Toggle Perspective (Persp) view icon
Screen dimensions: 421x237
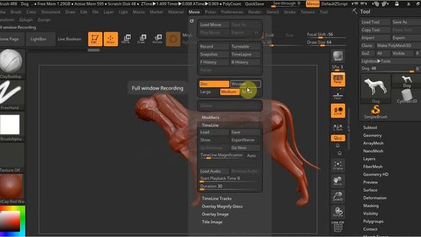pyautogui.click(x=337, y=79)
